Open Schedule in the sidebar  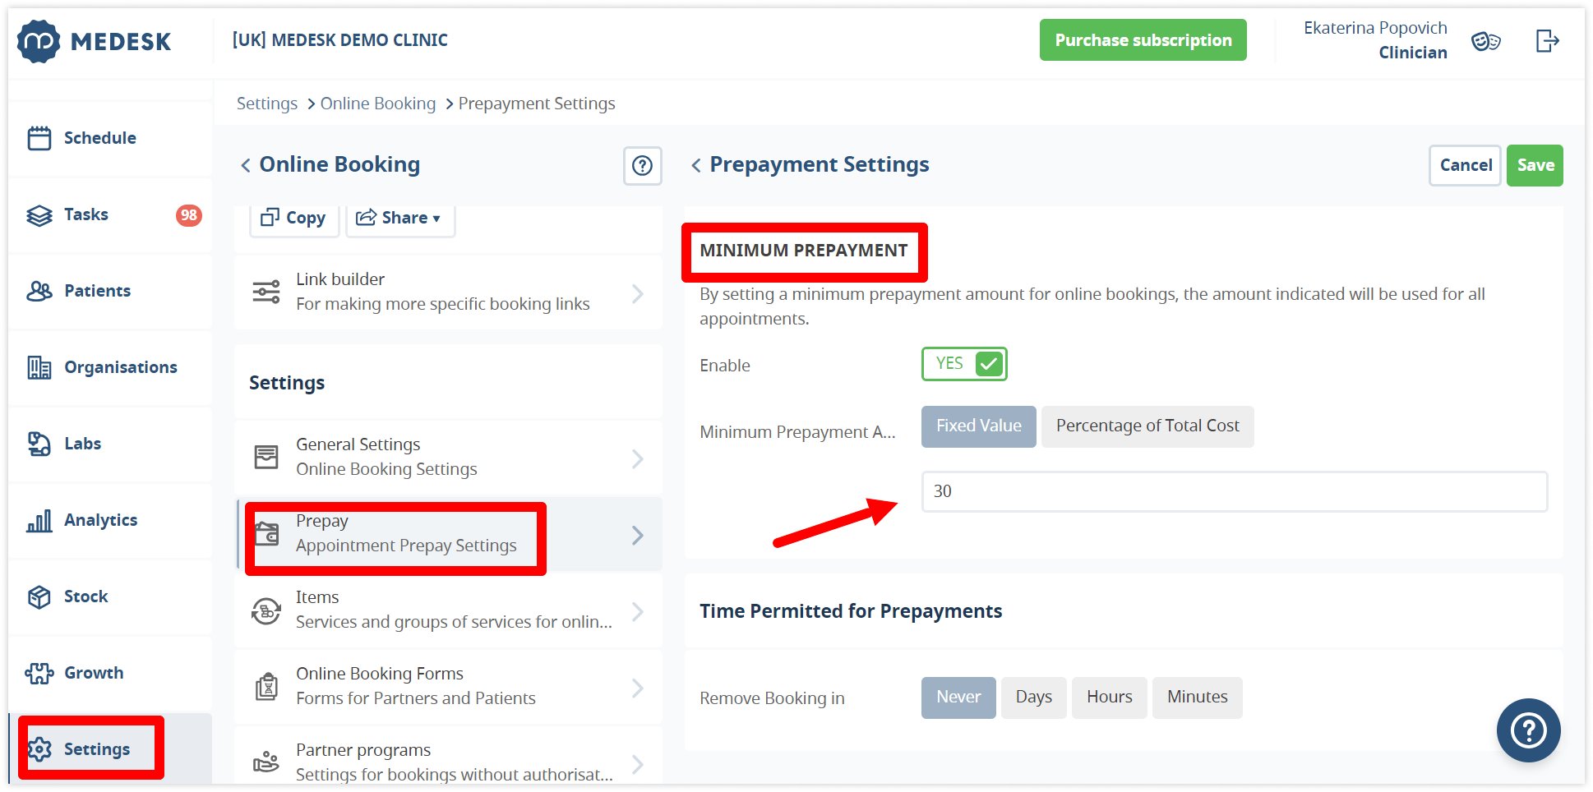99,138
